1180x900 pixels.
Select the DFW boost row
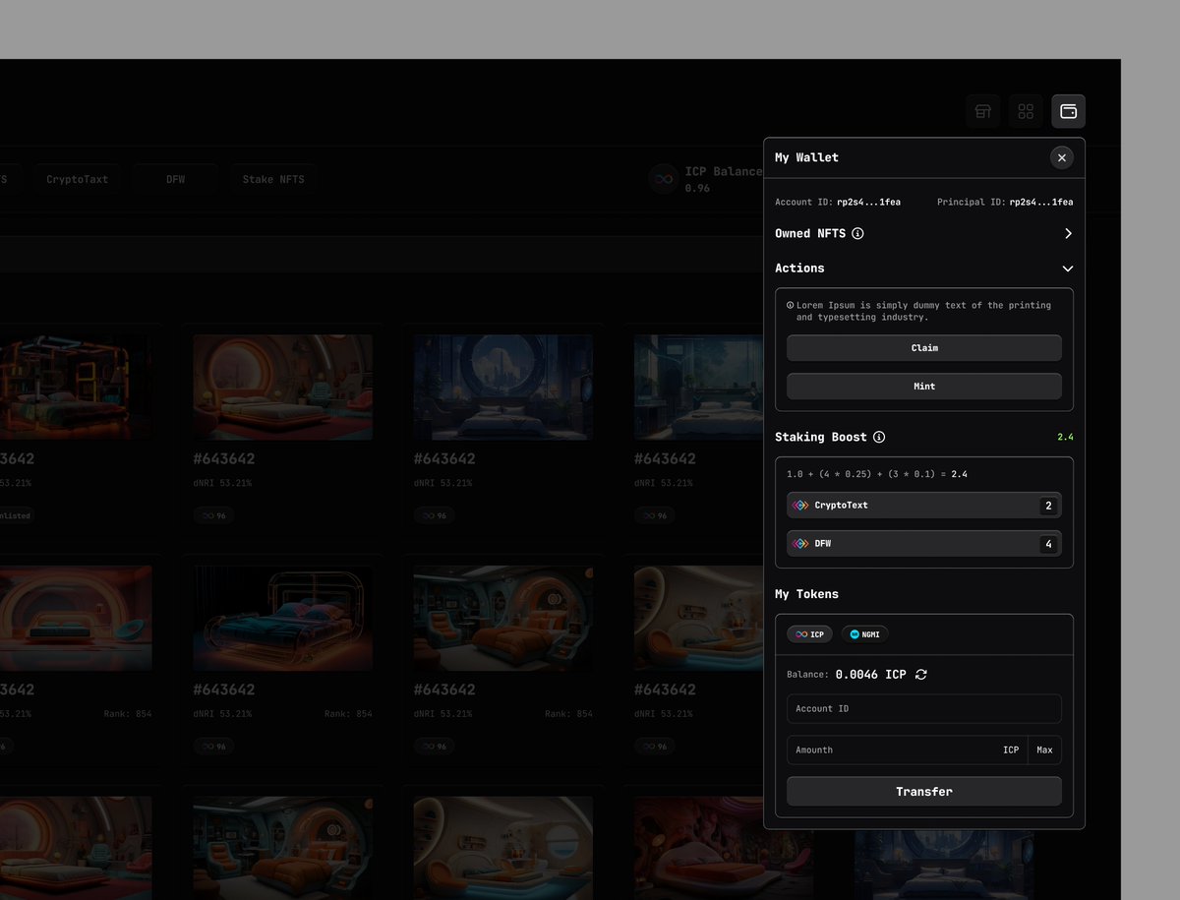[924, 544]
